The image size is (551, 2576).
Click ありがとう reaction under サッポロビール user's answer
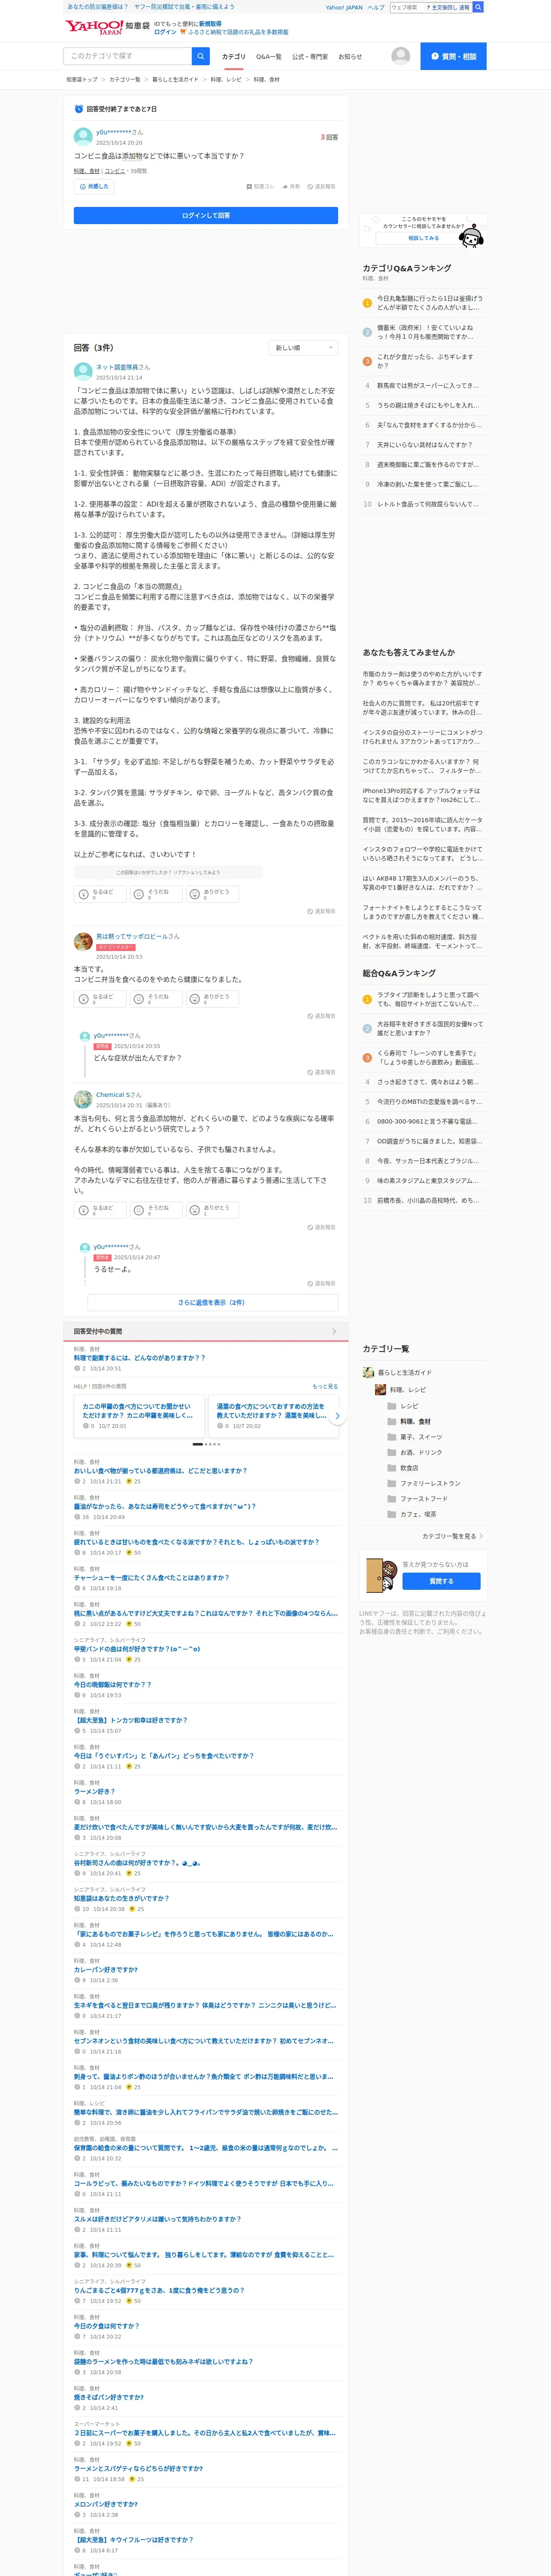tap(212, 999)
